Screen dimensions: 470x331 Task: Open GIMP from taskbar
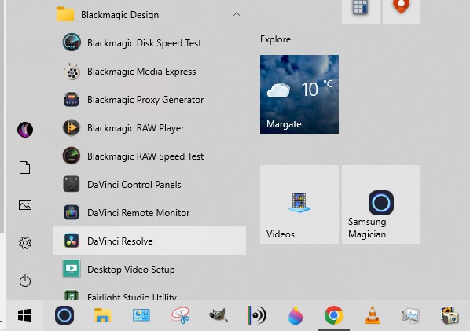(218, 315)
